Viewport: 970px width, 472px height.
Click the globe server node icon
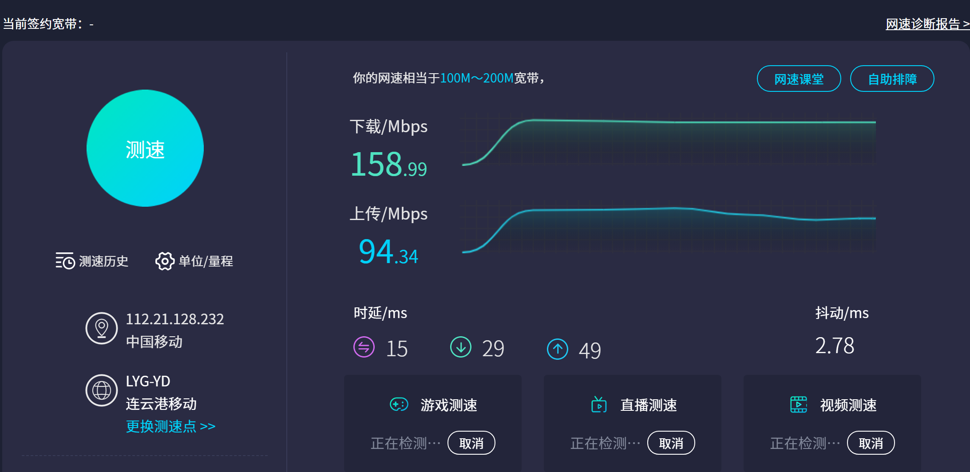[102, 390]
